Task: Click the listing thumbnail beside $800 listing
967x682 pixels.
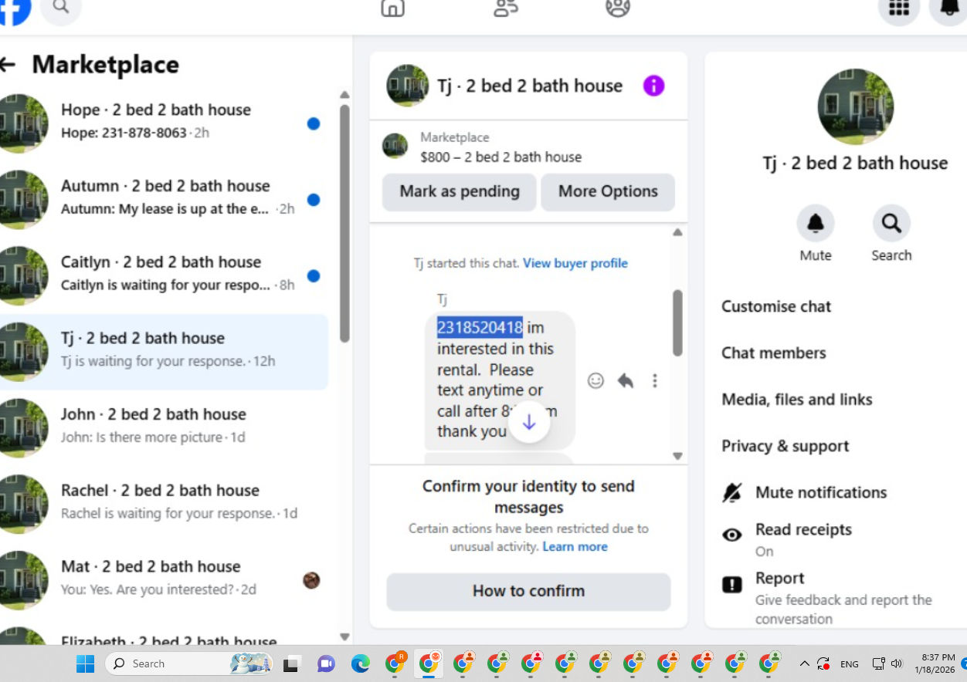Action: (395, 146)
